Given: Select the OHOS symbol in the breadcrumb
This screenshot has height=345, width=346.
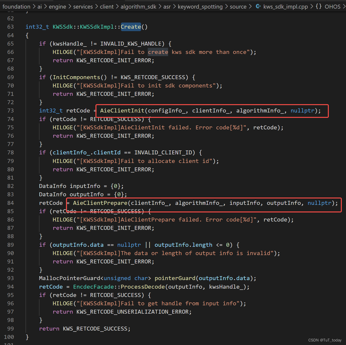Looking at the screenshot, I should (332, 6).
